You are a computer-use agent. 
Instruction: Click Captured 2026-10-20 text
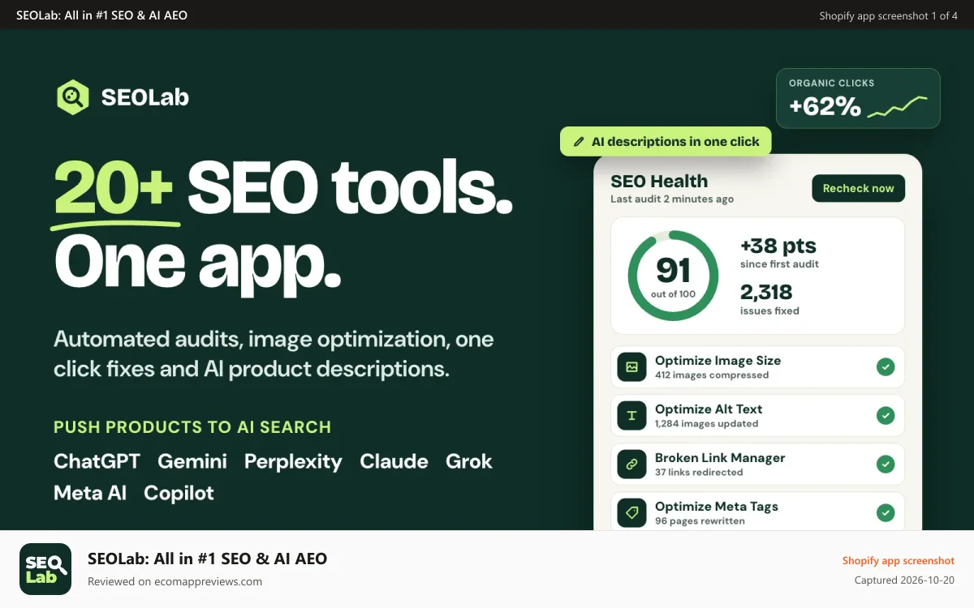click(x=904, y=580)
